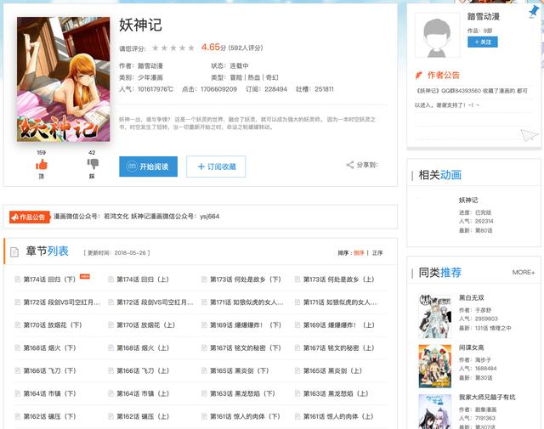The image size is (544, 429).
Task: Open chapter 第169话 爆爆爆炸！（下）
Action: [246, 325]
